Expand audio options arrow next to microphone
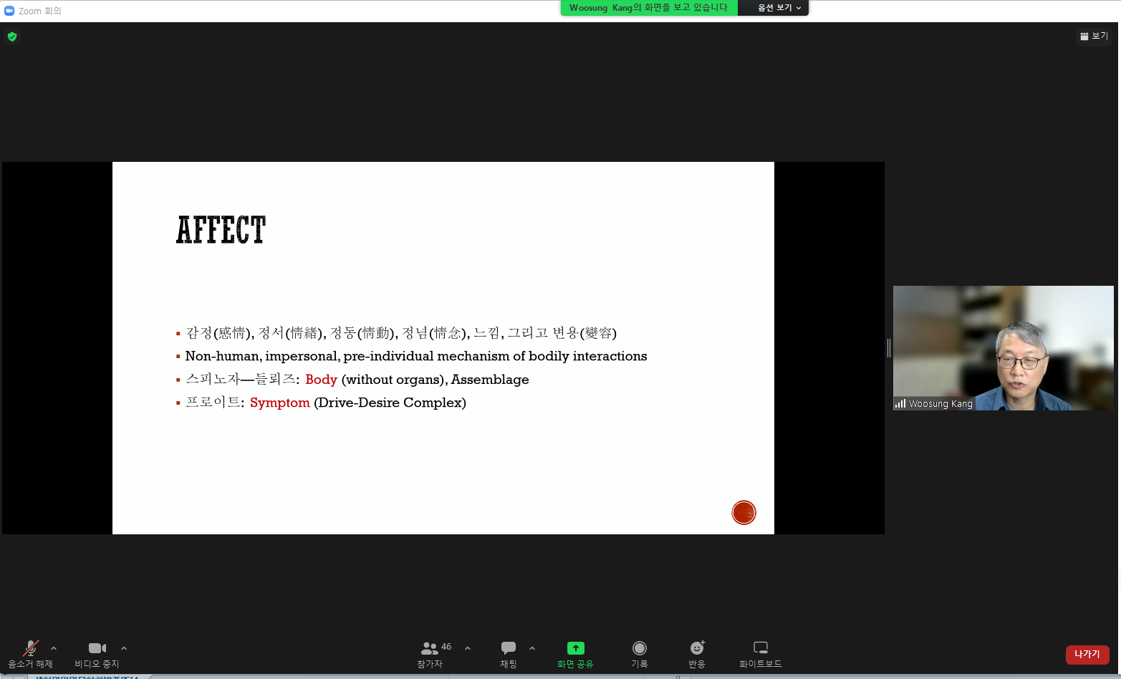The height and width of the screenshot is (679, 1121). (x=54, y=648)
